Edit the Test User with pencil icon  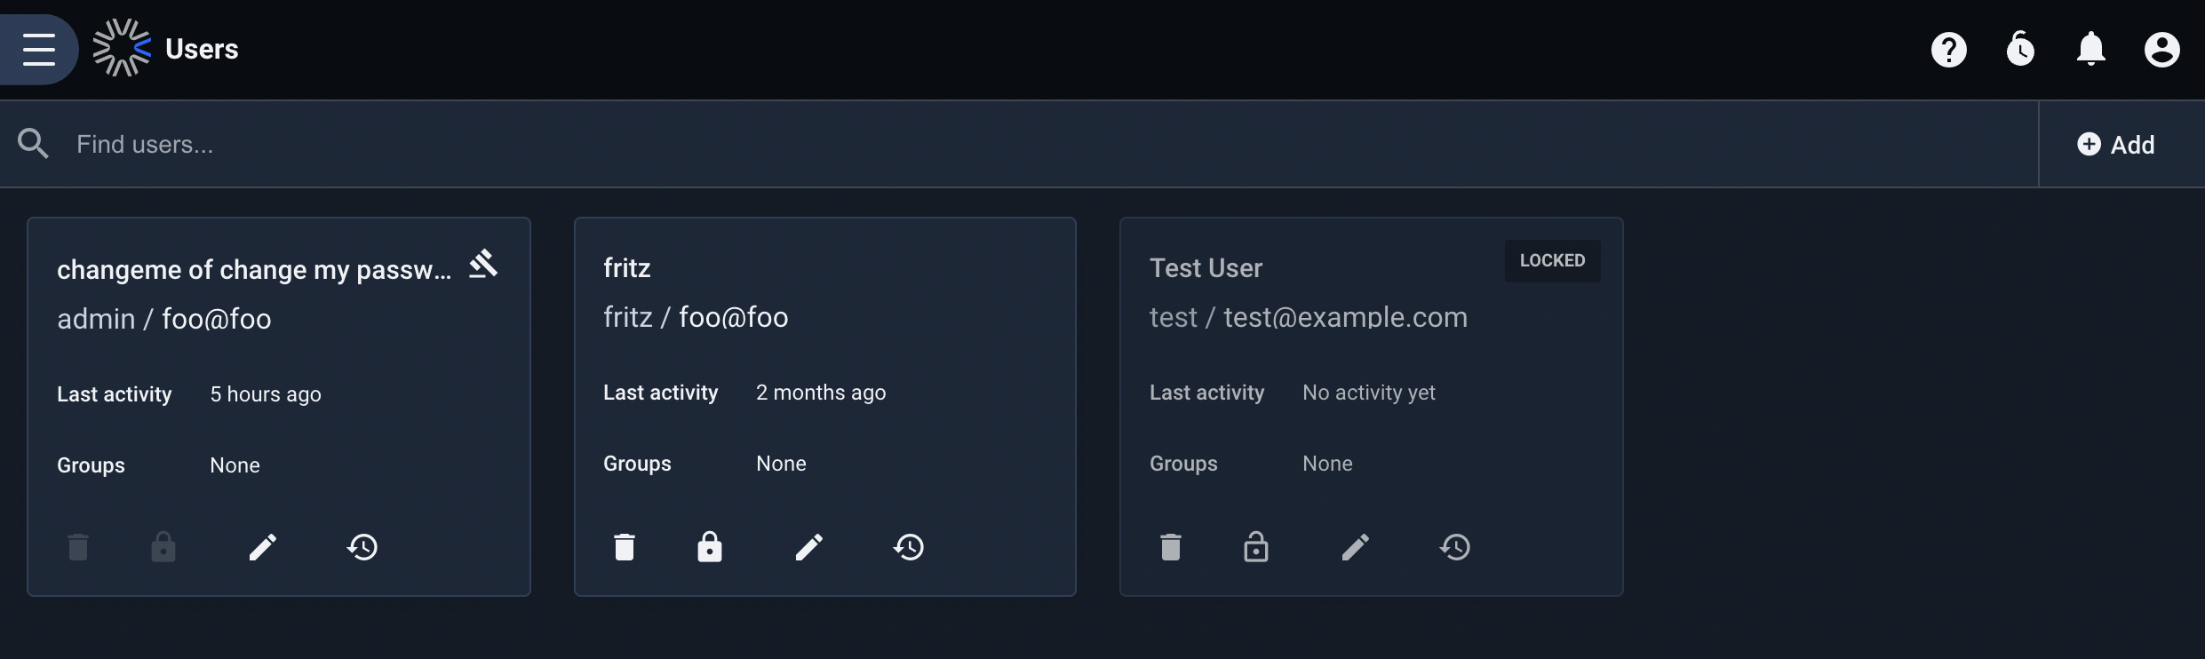pyautogui.click(x=1356, y=547)
